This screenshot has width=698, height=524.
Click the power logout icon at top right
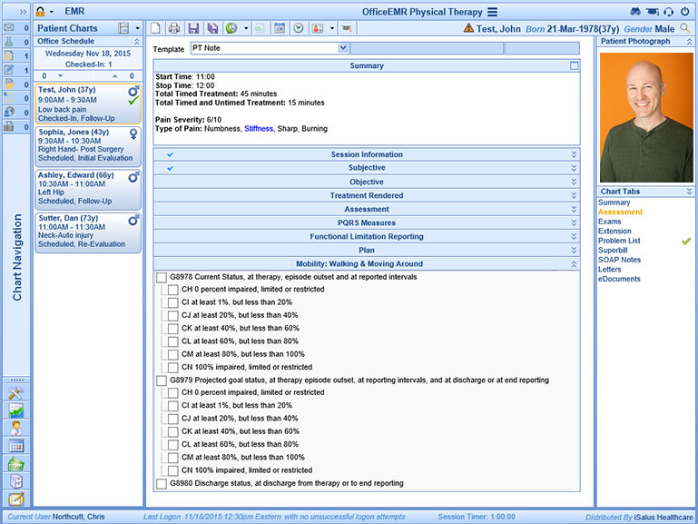point(684,12)
